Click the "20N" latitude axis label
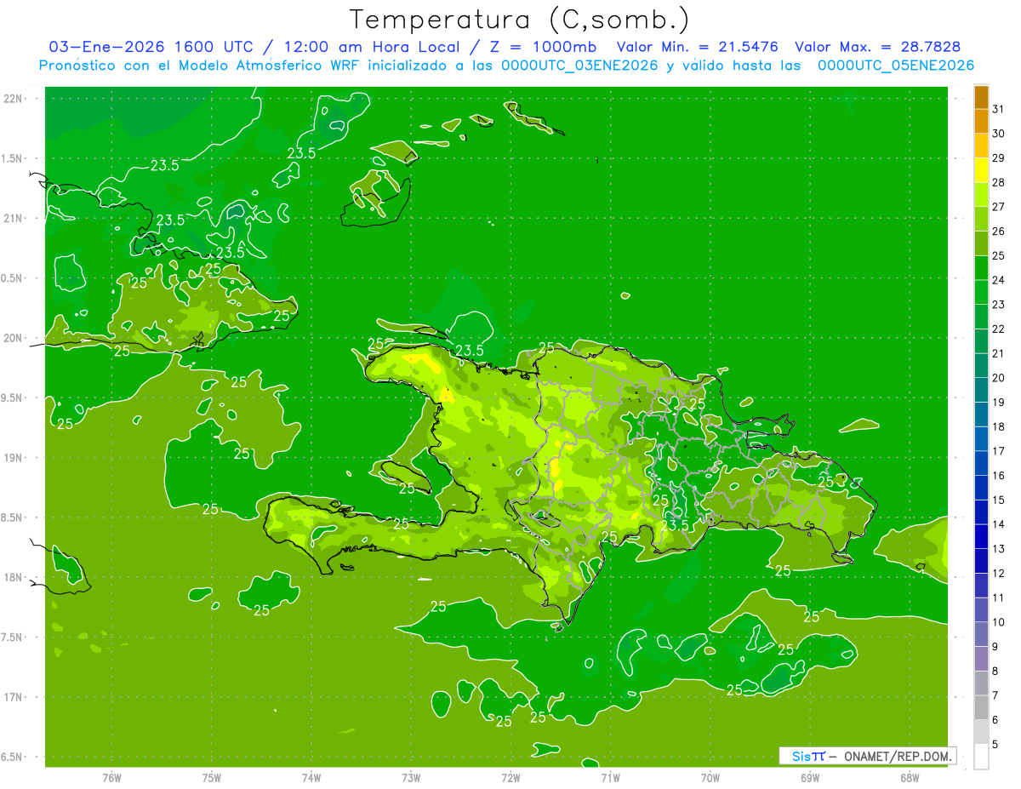The image size is (1021, 789). (13, 338)
